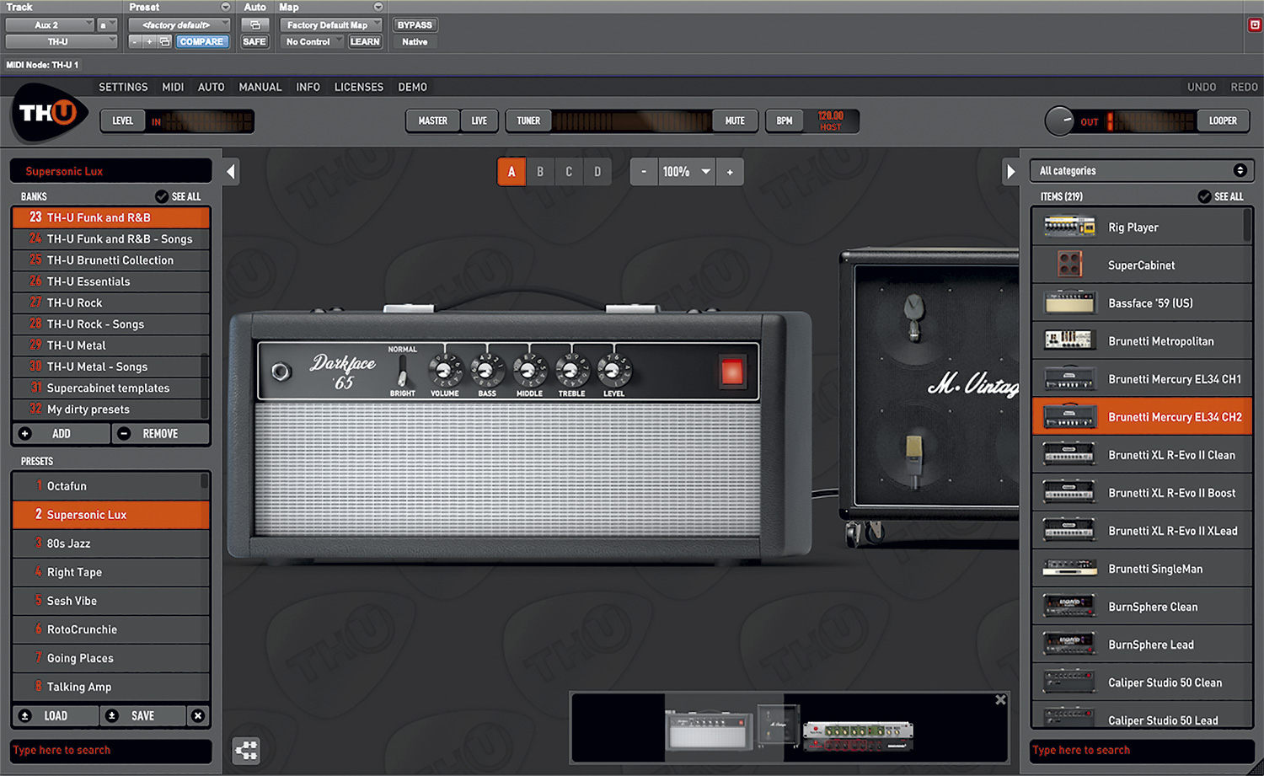Viewport: 1264px width, 776px height.
Task: Select the Rig Player item icon
Action: (x=1069, y=226)
